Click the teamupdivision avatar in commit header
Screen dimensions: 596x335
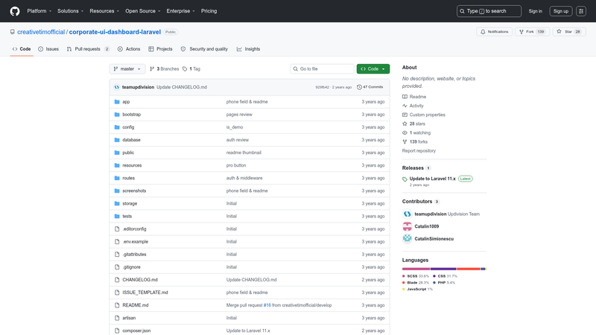(x=117, y=87)
